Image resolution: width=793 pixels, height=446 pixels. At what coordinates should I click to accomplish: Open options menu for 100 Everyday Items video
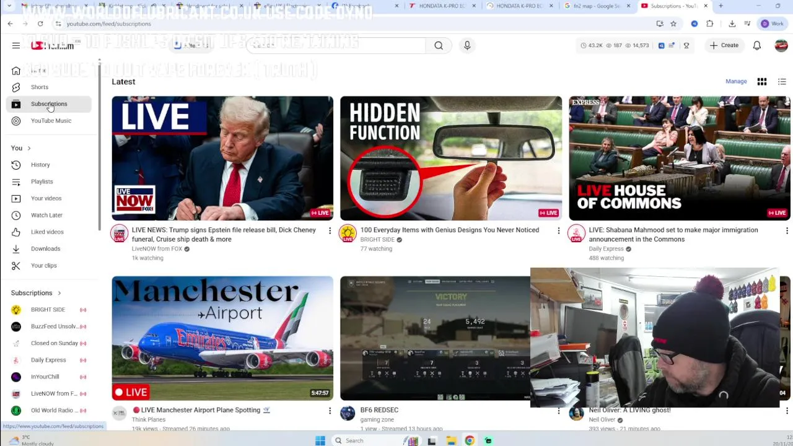(558, 231)
